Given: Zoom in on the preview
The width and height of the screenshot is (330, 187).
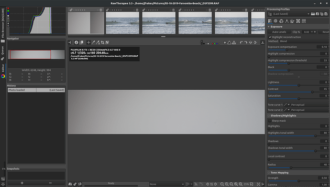Looking at the screenshot, I should (227, 184).
